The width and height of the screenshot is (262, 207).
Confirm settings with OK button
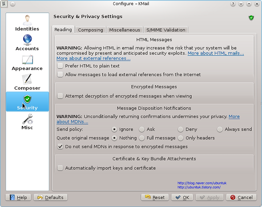(182, 197)
